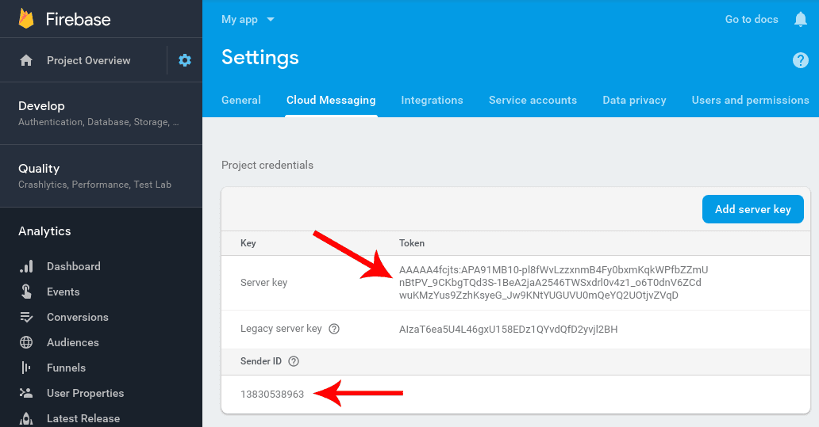The width and height of the screenshot is (819, 427).
Task: Click help icon next to Sender ID
Action: 294,361
